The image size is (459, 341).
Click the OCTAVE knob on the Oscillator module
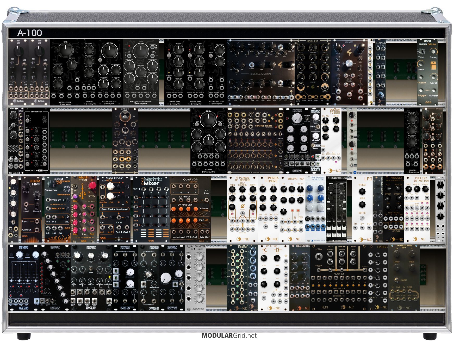coord(72,65)
